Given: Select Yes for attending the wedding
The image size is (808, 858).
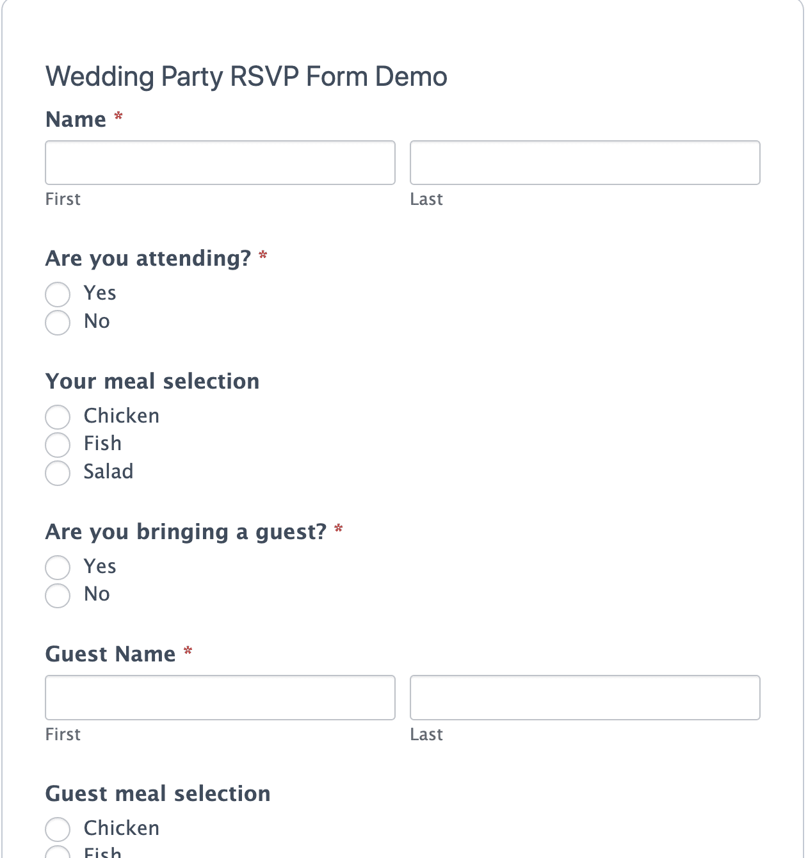Looking at the screenshot, I should click(x=57, y=294).
